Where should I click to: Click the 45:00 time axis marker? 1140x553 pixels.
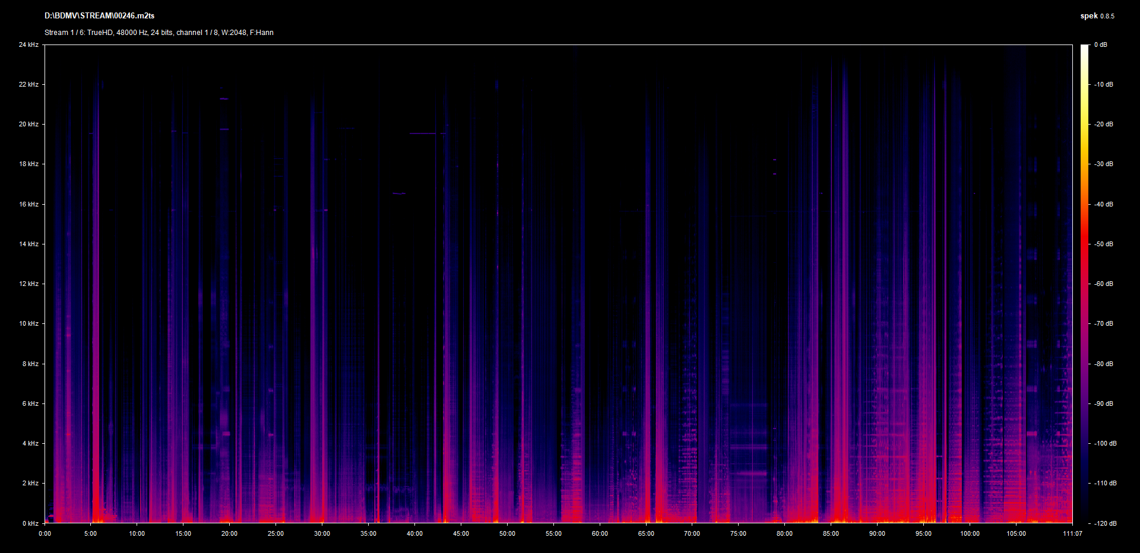point(461,533)
